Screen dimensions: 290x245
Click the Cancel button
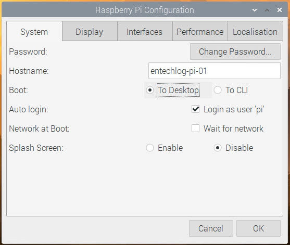pos(211,228)
